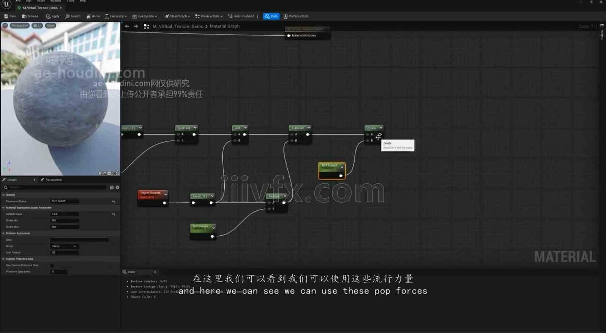
Task: Close the Stats panel tab
Action: [155, 272]
